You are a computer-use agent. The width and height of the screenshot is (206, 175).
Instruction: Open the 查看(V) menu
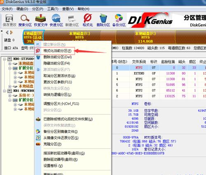(x=68, y=9)
